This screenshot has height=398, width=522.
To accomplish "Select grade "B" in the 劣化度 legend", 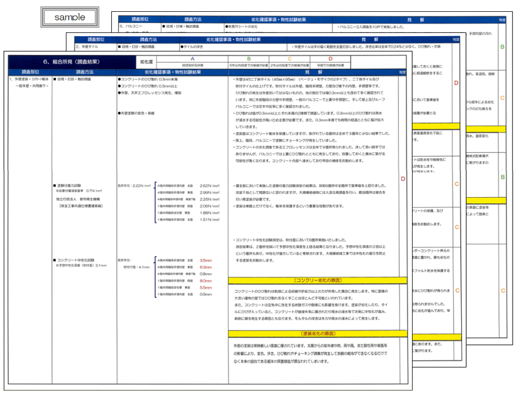I will (x=249, y=58).
